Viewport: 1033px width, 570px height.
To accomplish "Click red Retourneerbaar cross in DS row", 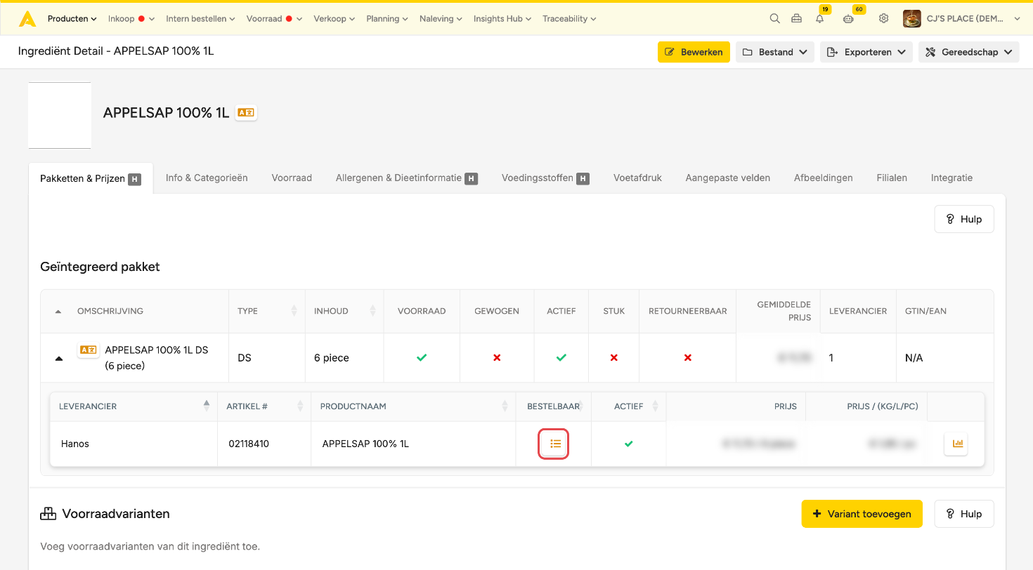I will point(687,358).
